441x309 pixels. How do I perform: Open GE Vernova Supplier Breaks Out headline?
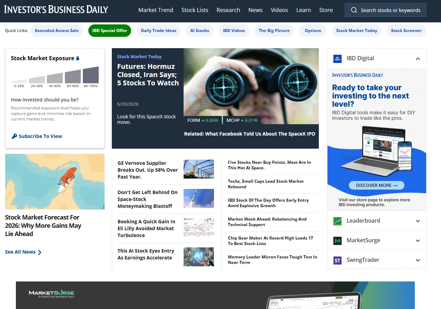(x=148, y=170)
